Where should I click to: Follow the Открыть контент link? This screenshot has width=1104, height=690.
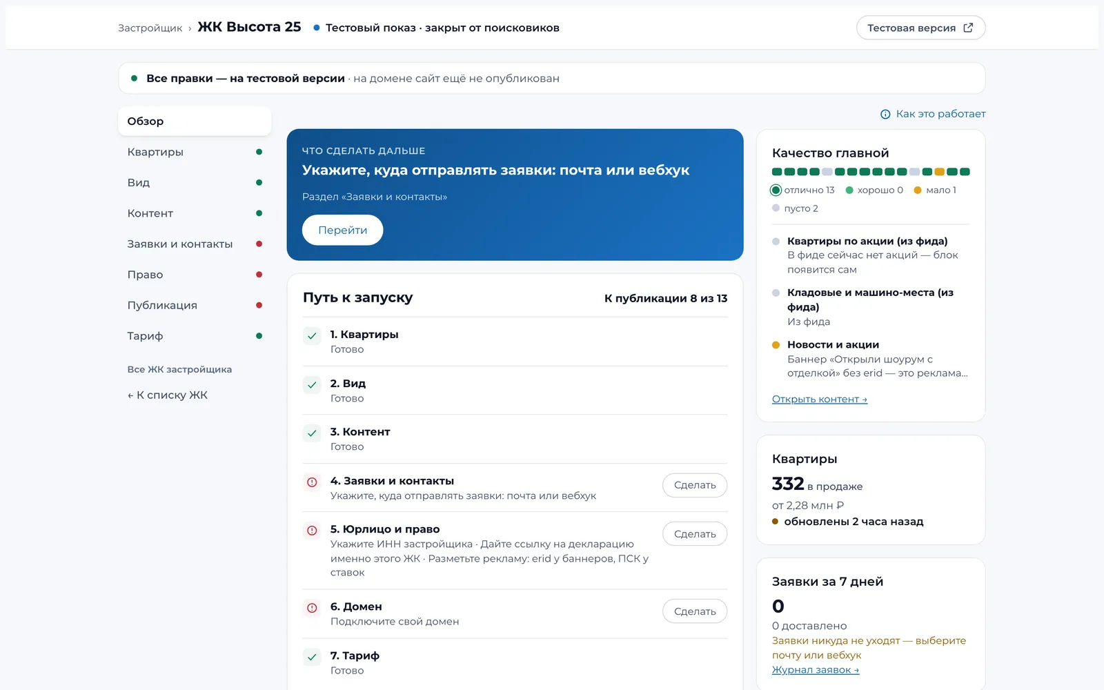tap(819, 399)
